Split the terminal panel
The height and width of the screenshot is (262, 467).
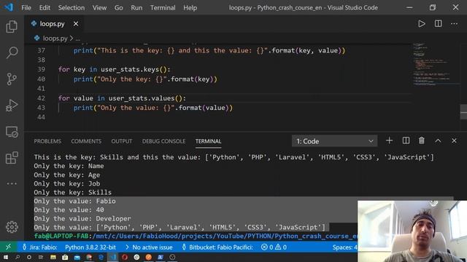(406, 140)
